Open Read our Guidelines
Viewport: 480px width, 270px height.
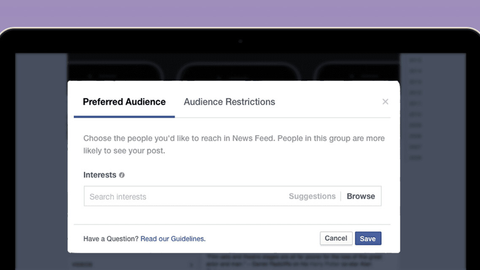173,238
